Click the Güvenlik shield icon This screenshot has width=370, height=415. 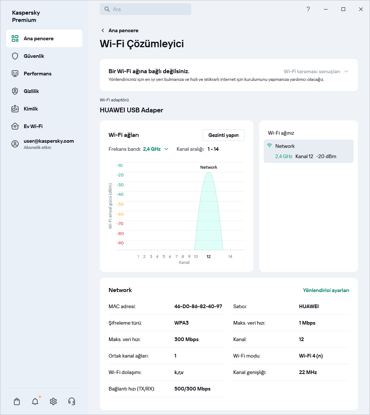tap(15, 56)
